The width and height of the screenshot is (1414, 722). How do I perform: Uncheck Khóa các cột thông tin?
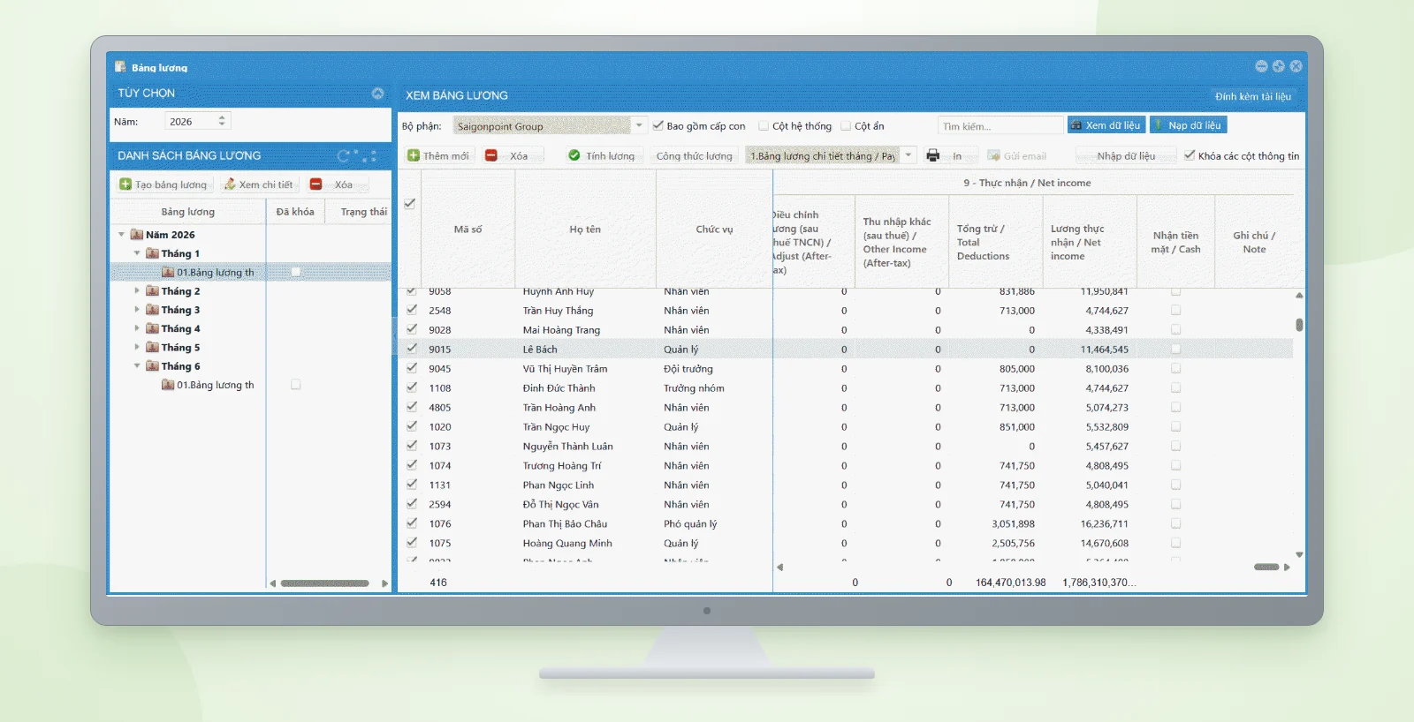coord(1190,155)
